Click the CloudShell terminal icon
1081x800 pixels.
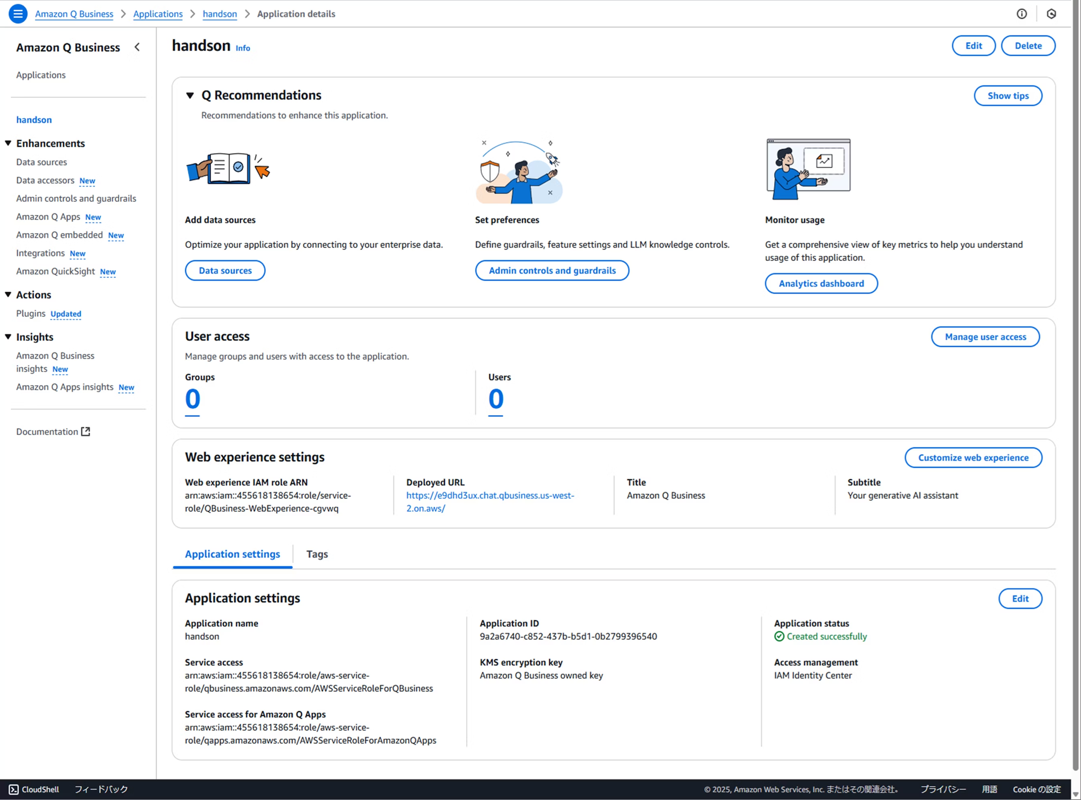pos(14,789)
